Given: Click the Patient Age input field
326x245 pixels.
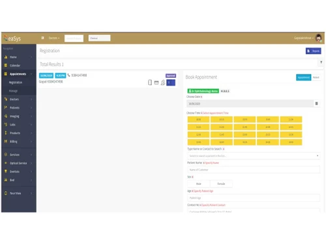Looking at the screenshot, I should [x=254, y=198].
